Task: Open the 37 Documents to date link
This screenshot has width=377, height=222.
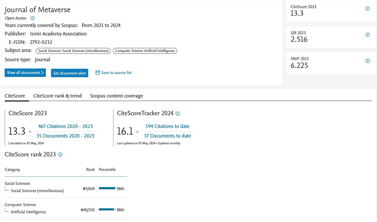Action: pos(167,136)
